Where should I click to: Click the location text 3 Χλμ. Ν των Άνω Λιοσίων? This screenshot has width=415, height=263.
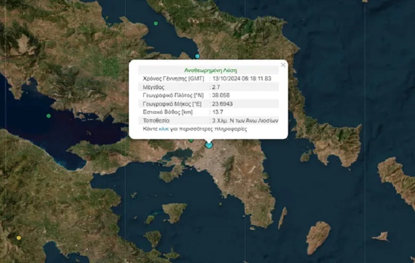click(x=245, y=120)
